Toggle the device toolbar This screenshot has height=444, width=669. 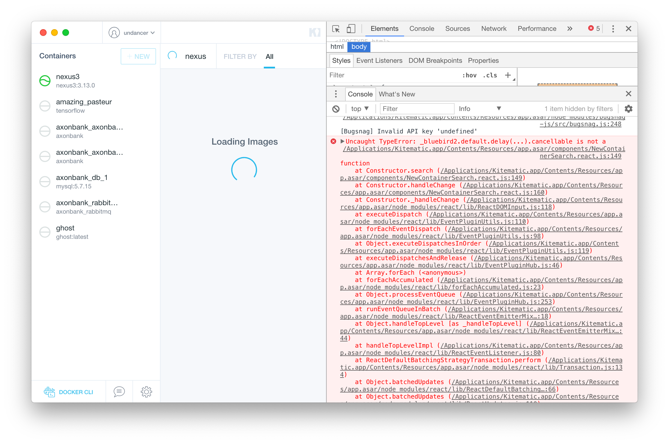[351, 28]
